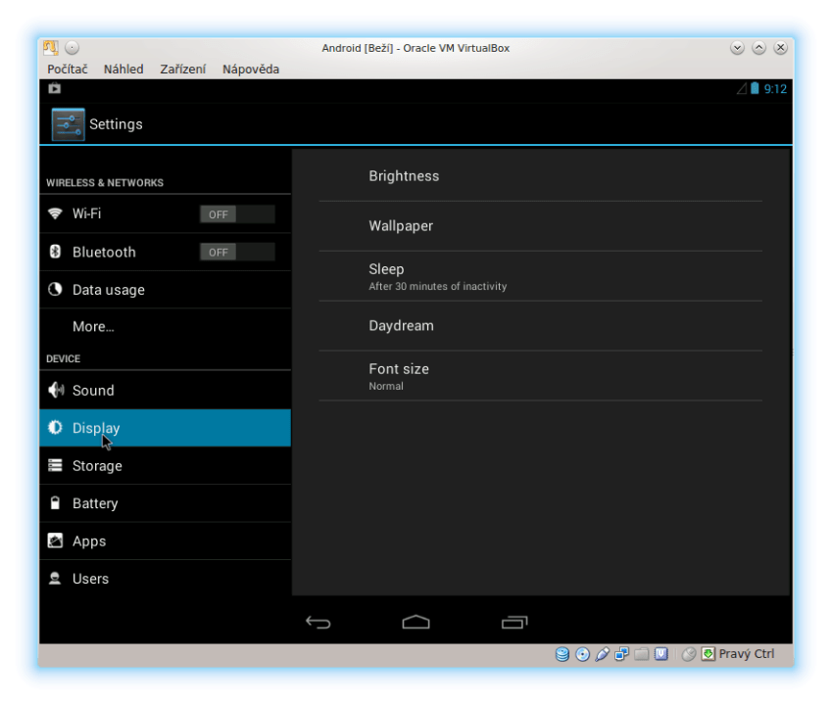This screenshot has width=832, height=705.
Task: Open the Nápověda menu
Action: [x=251, y=69]
